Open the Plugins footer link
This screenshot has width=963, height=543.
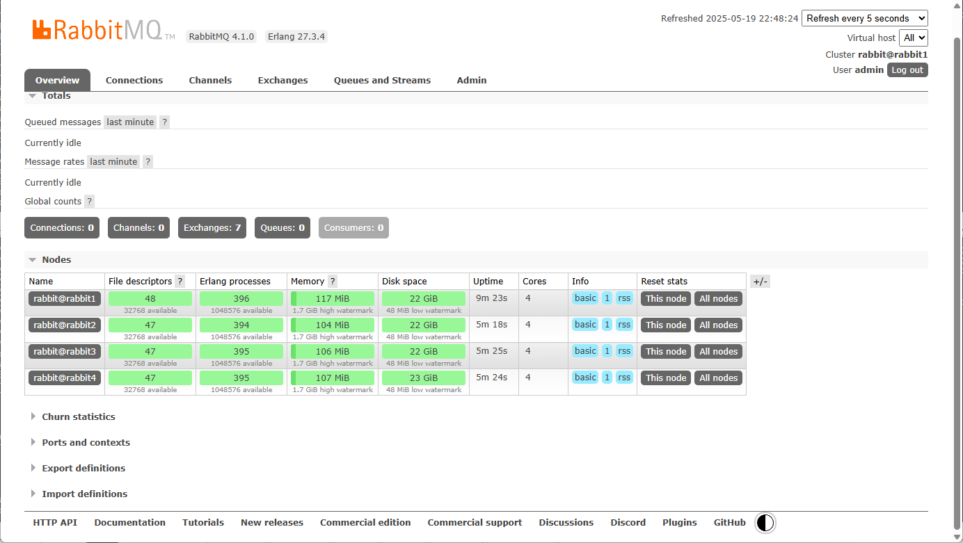[680, 523]
